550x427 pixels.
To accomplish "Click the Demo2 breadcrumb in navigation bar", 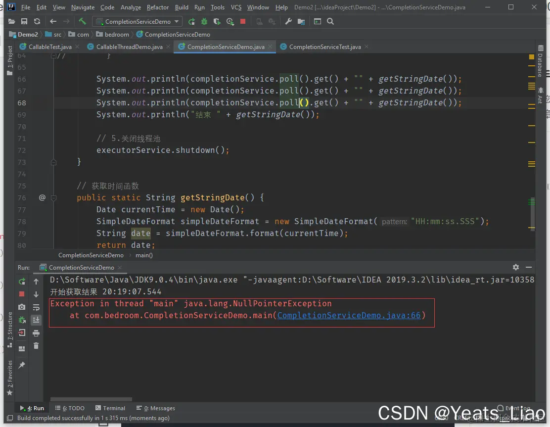I will coord(24,34).
